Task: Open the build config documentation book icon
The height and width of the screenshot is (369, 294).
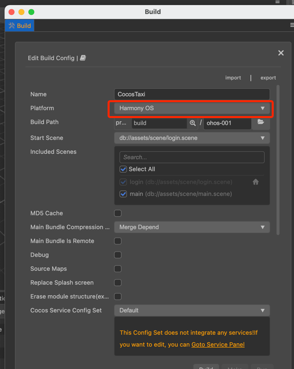Action: [83, 58]
